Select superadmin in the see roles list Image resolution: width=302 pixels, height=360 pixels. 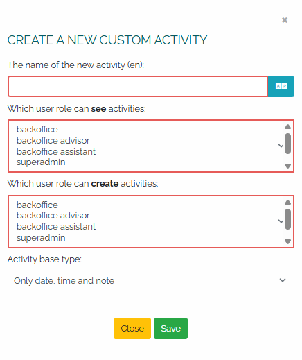coord(41,162)
